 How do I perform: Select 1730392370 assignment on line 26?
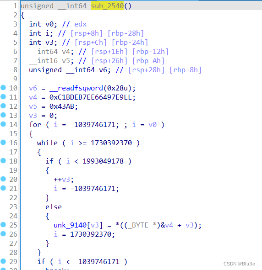(91, 234)
